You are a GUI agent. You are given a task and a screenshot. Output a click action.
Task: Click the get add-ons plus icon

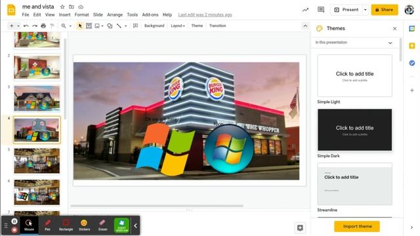coord(412,90)
